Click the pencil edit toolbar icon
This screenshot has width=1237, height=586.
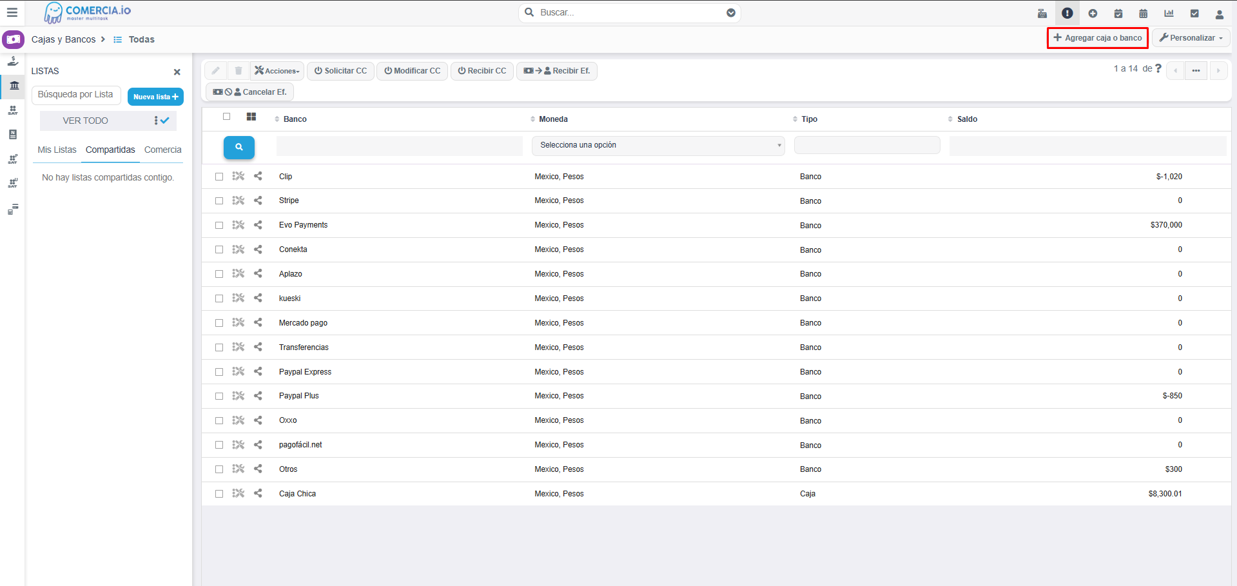[216, 71]
